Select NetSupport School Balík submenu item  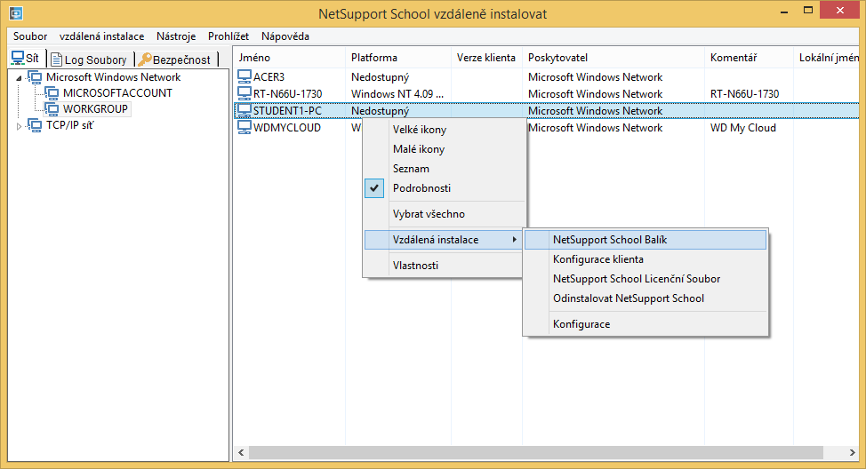(645, 240)
